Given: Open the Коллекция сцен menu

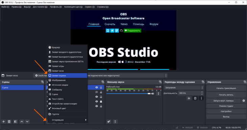Looking at the screenshot, I should pos(73,7).
